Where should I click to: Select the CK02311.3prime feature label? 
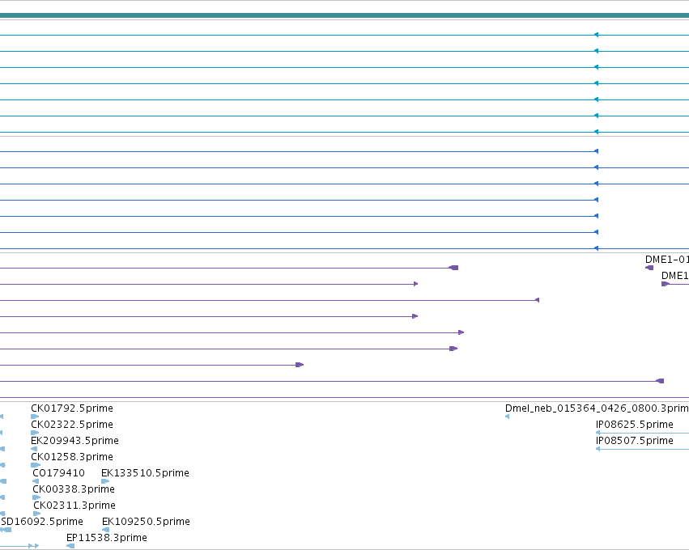coord(74,506)
